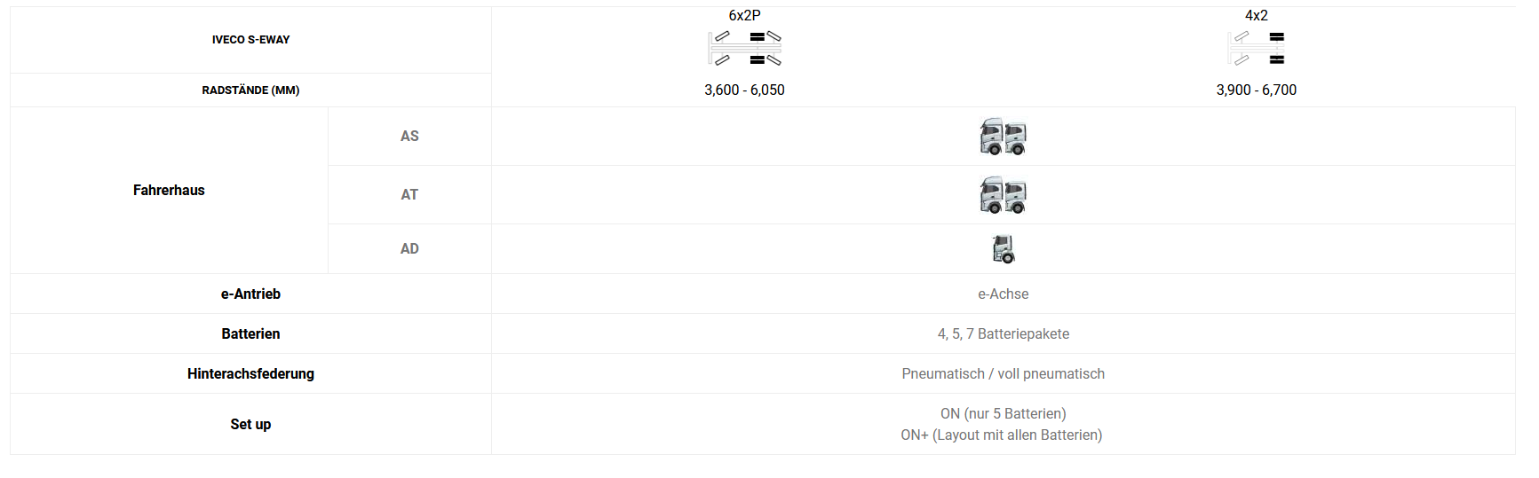Select the 6x2P column heading
The height and width of the screenshot is (478, 1539).
tap(744, 15)
